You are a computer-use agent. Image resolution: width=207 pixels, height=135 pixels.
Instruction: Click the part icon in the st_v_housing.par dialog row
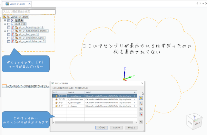point(56,103)
